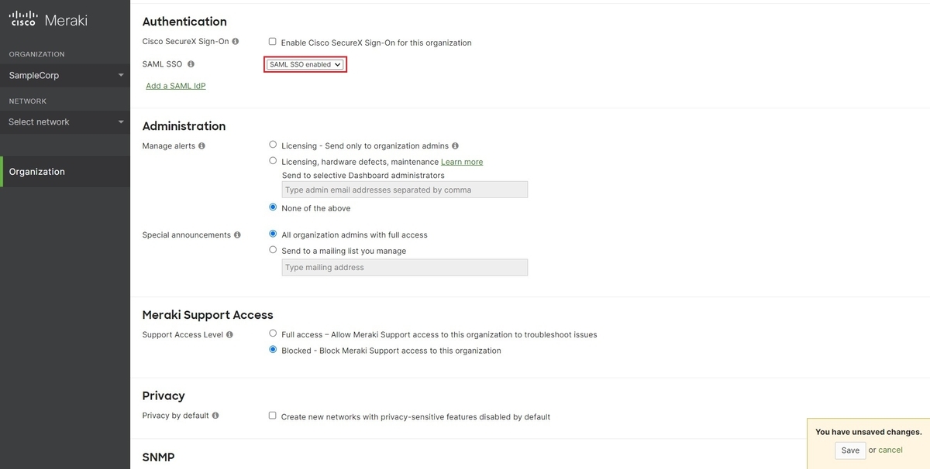Click the Add a SAML IdP link
930x469 pixels.
pyautogui.click(x=176, y=86)
